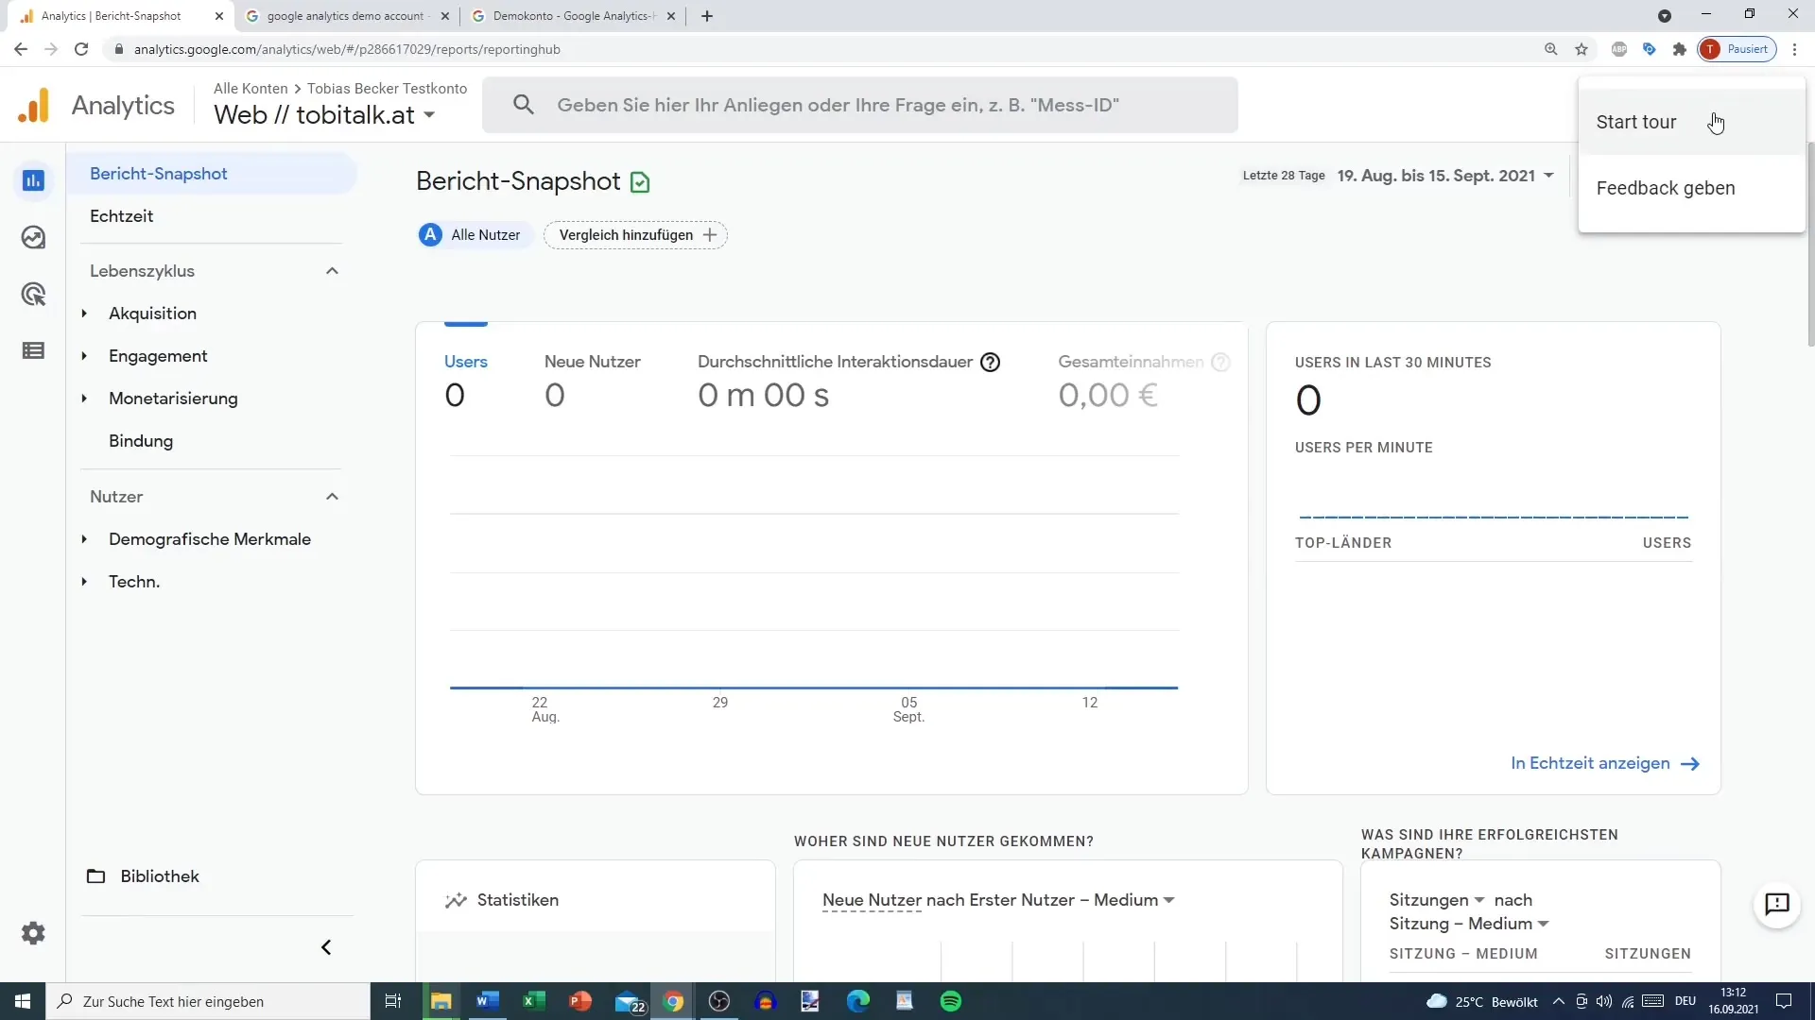Click In Echtzeit anzeigen link
Screen dimensions: 1815x1020
click(1605, 762)
